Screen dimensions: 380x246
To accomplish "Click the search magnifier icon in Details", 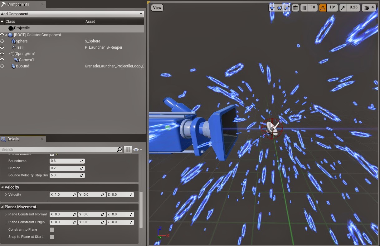I will pos(119,150).
